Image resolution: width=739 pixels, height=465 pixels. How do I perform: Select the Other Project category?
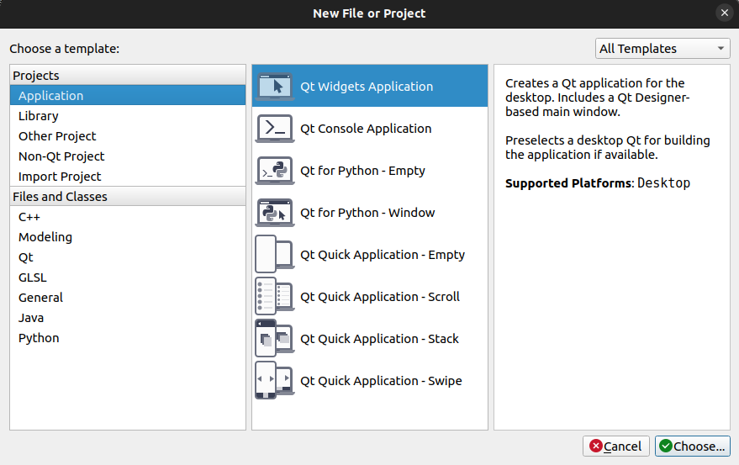pyautogui.click(x=57, y=136)
